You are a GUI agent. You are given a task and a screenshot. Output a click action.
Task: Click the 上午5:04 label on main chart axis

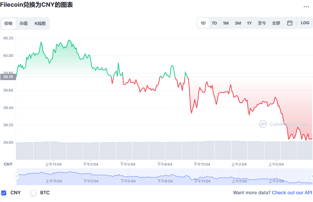click(x=276, y=164)
